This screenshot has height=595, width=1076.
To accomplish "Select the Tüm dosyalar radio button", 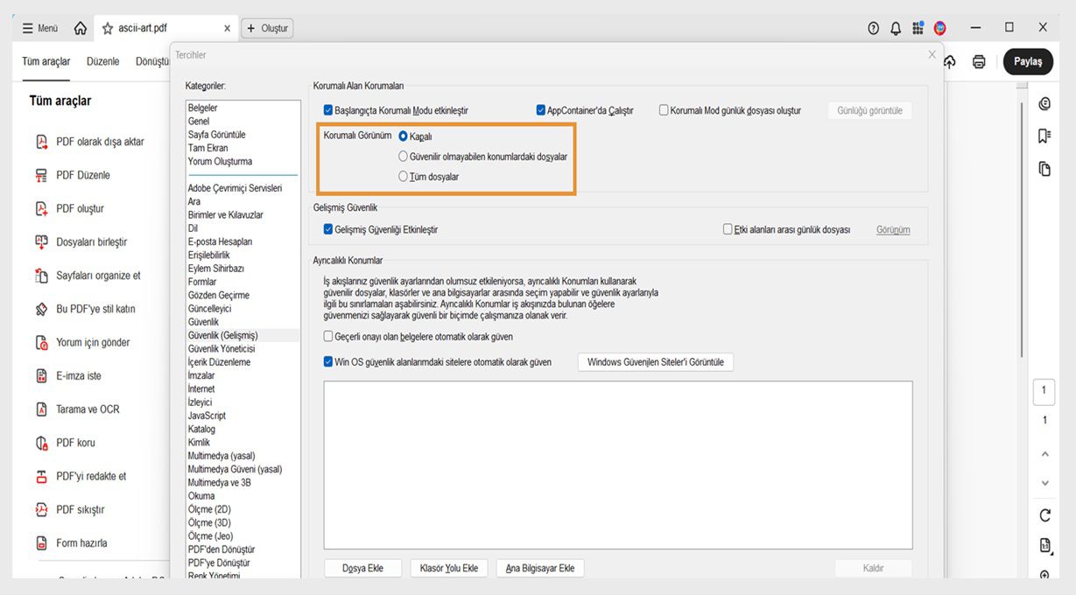I will pyautogui.click(x=404, y=176).
